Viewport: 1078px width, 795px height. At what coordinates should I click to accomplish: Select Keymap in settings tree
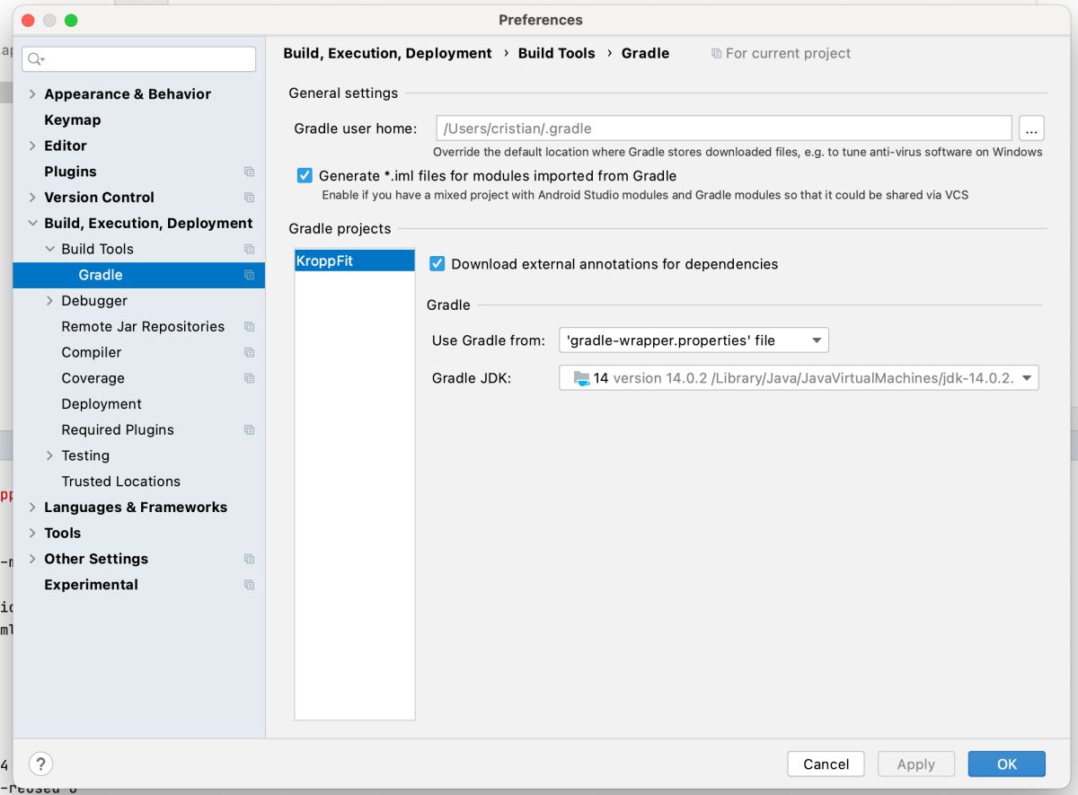pos(72,119)
